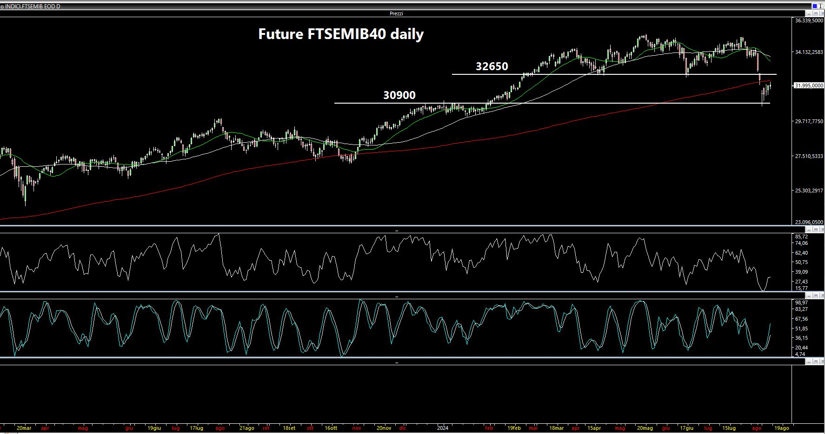The width and height of the screenshot is (825, 434).
Task: Click the 18set date label
Action: tap(289, 428)
